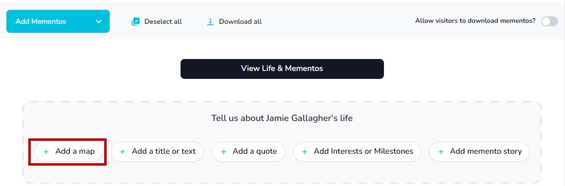Click the plus icon on Add a map

46,152
